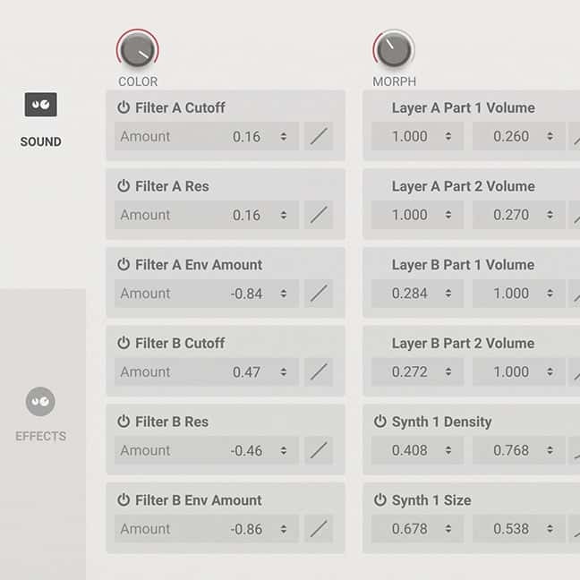The height and width of the screenshot is (580, 580).
Task: Click the curve shape icon for Filter A Cutoff
Action: tap(319, 136)
